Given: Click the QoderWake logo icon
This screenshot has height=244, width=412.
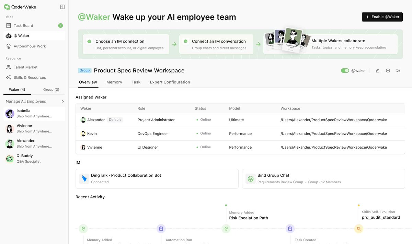Looking at the screenshot, I should coord(7,7).
